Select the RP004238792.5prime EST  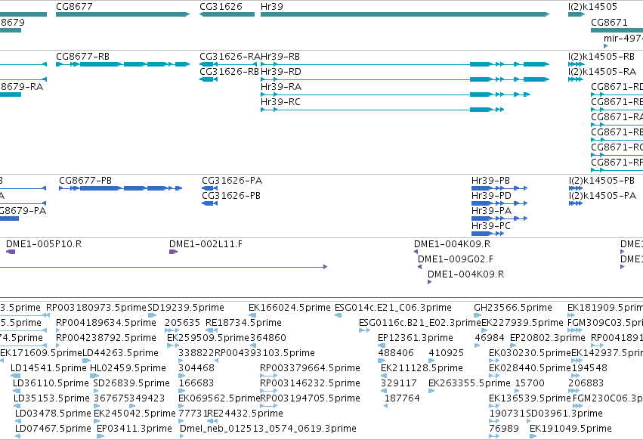[107, 338]
